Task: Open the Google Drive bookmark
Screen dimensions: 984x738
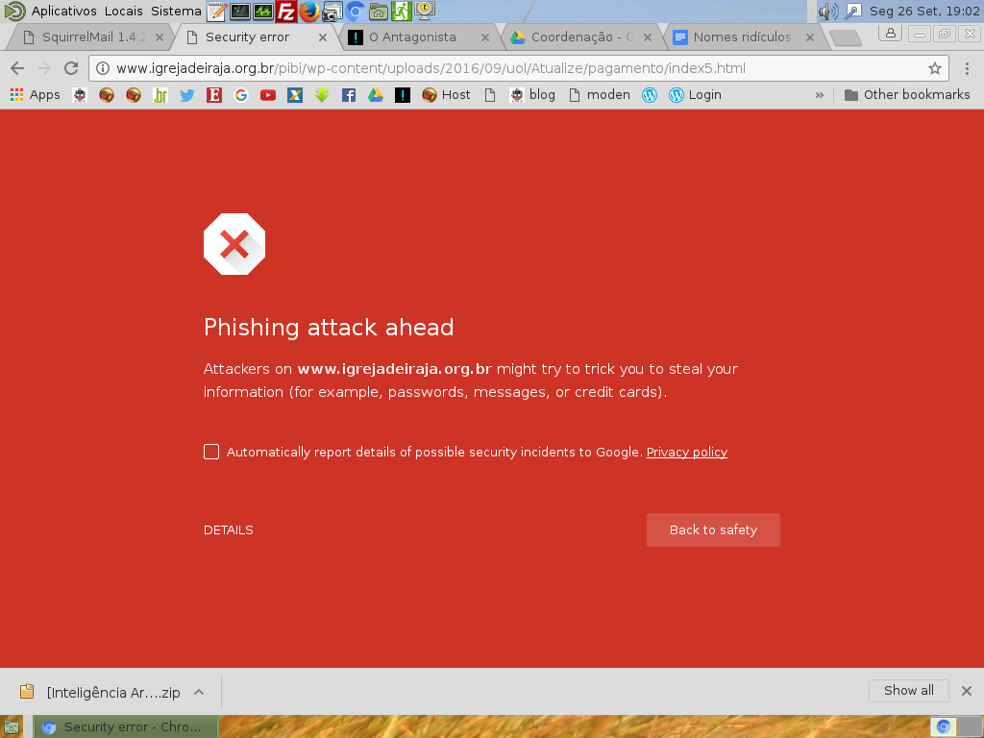Action: (x=376, y=95)
